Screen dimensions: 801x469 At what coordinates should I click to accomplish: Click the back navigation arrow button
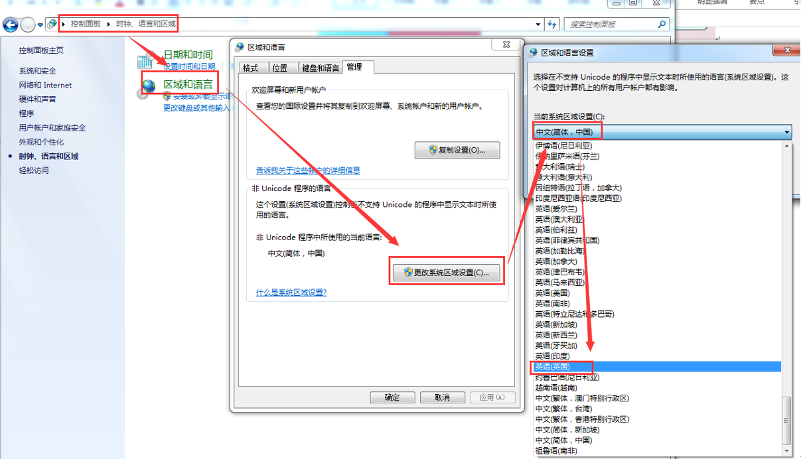[x=11, y=25]
